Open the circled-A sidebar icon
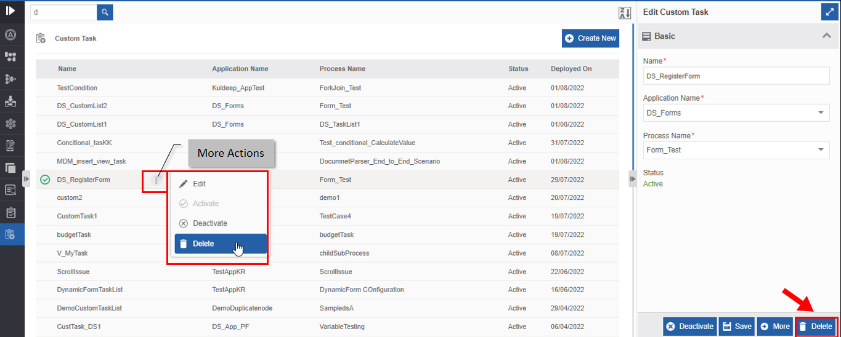Image resolution: width=841 pixels, height=337 pixels. point(10,34)
